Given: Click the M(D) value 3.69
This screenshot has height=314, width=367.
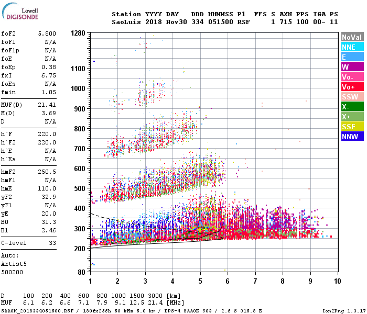Looking at the screenshot, I should (x=49, y=114).
